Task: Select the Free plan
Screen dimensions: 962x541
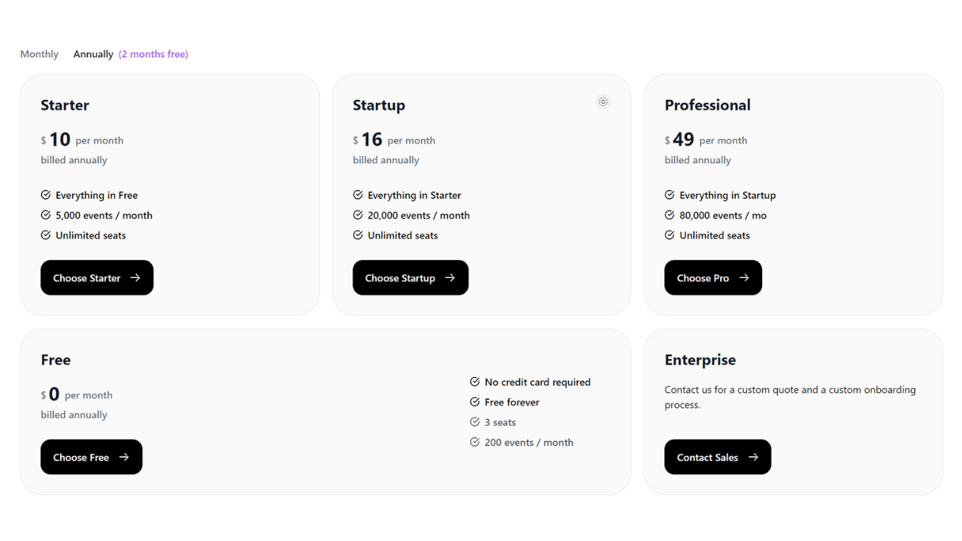Action: [x=91, y=457]
